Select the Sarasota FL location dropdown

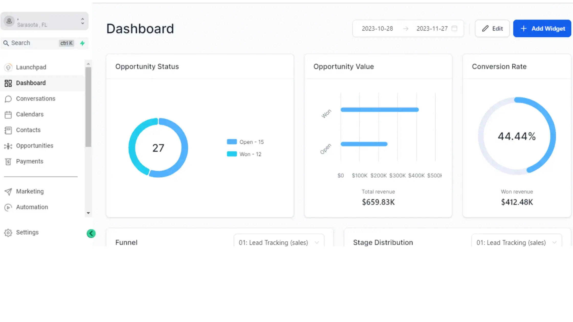45,22
